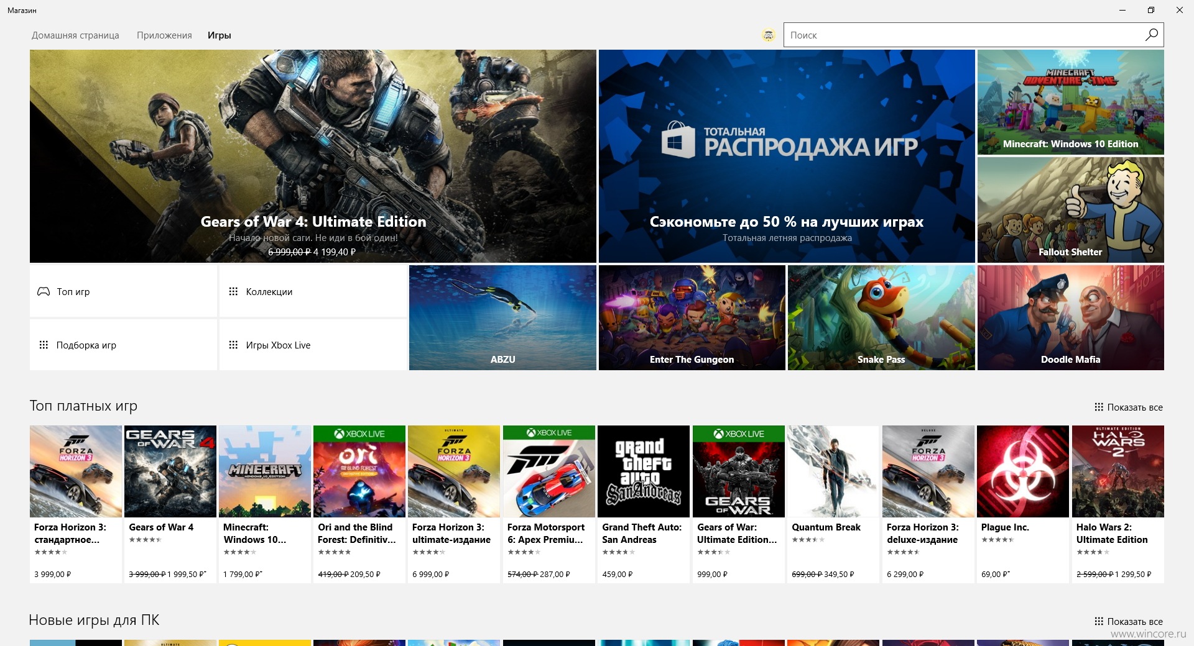Select the Игры tab
The image size is (1194, 646).
click(x=220, y=35)
